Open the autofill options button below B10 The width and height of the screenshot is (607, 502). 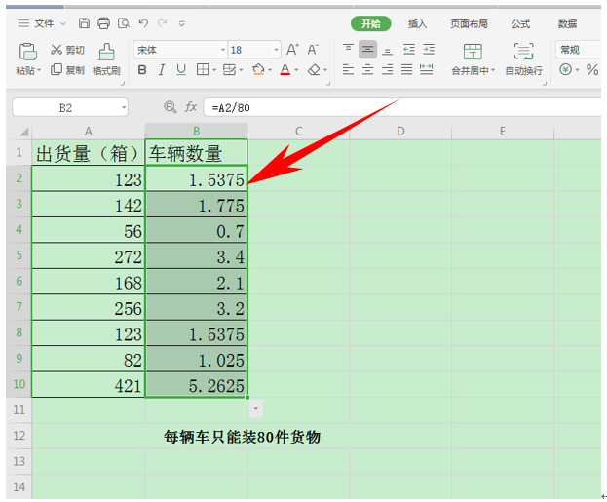[255, 408]
